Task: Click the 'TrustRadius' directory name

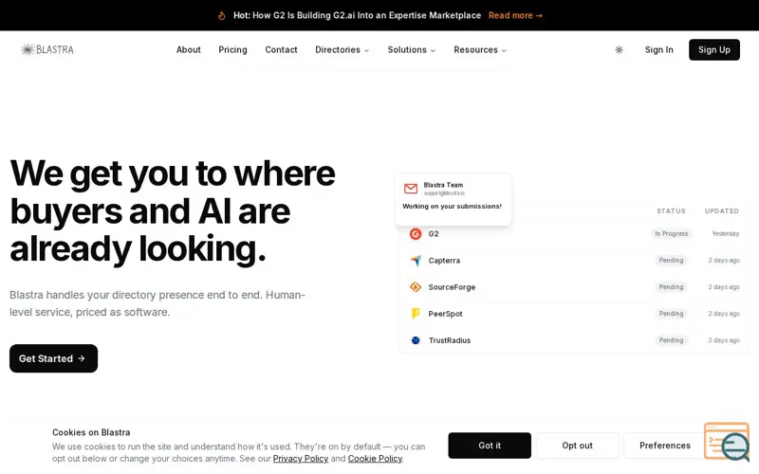Action: coord(449,340)
